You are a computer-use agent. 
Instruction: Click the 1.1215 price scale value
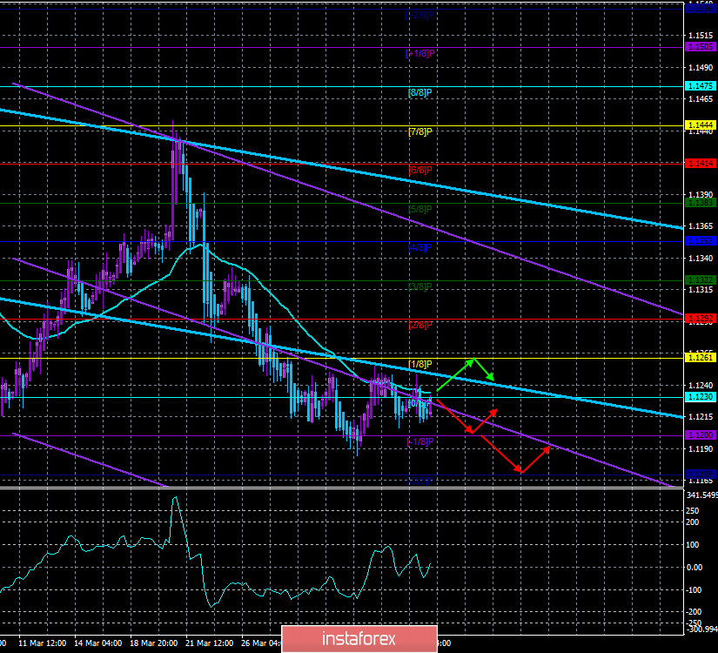coord(701,417)
